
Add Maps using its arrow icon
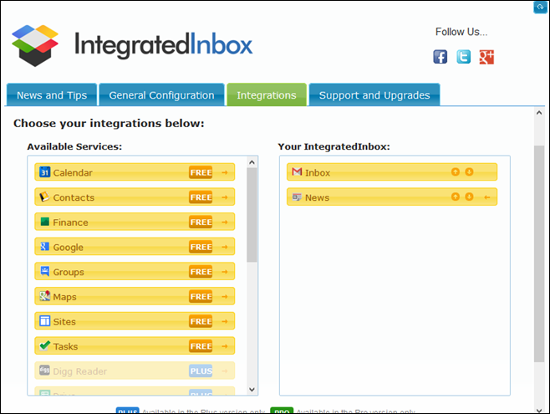pyautogui.click(x=225, y=297)
